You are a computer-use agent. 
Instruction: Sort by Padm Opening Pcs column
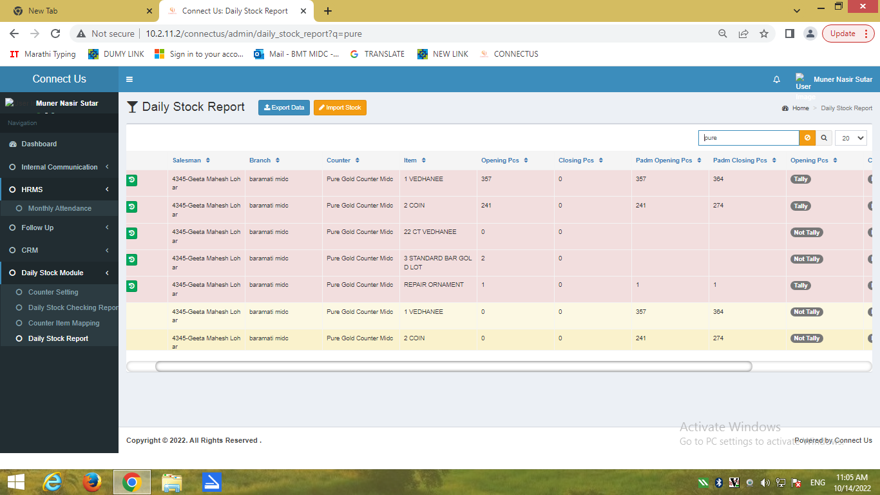[669, 160]
